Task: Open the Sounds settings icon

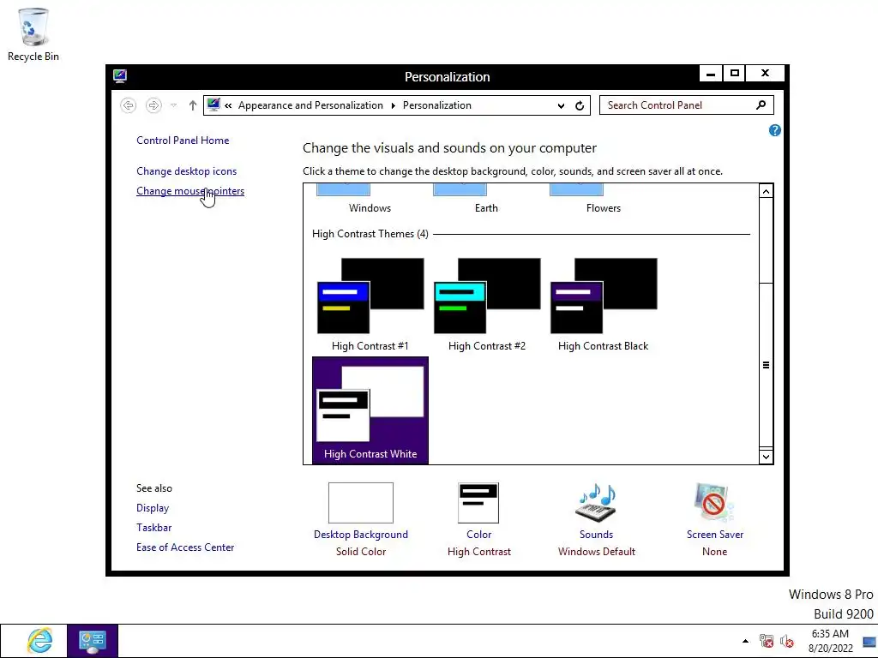Action: (x=597, y=502)
